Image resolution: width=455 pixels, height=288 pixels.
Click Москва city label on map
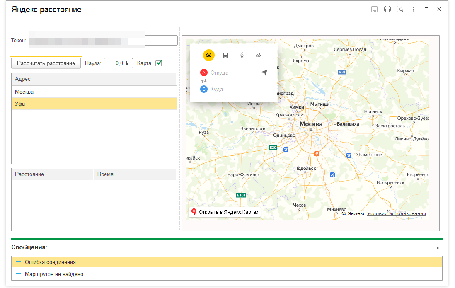[311, 124]
